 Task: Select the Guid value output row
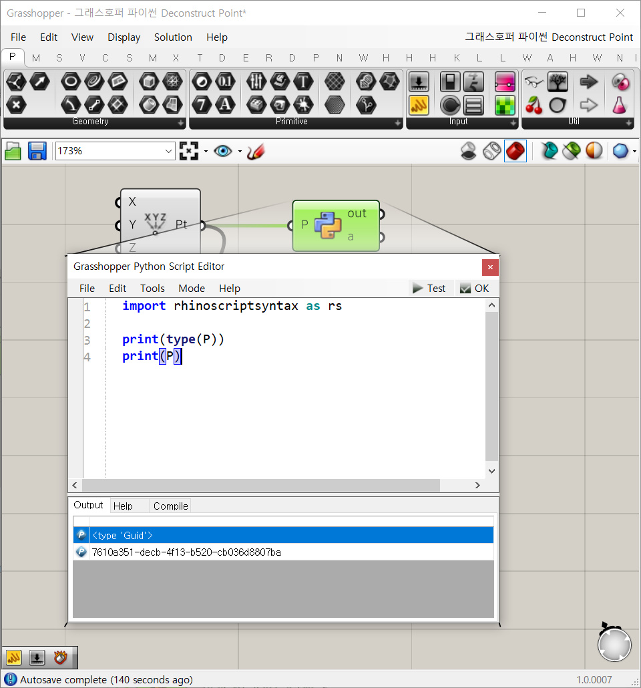coord(283,552)
